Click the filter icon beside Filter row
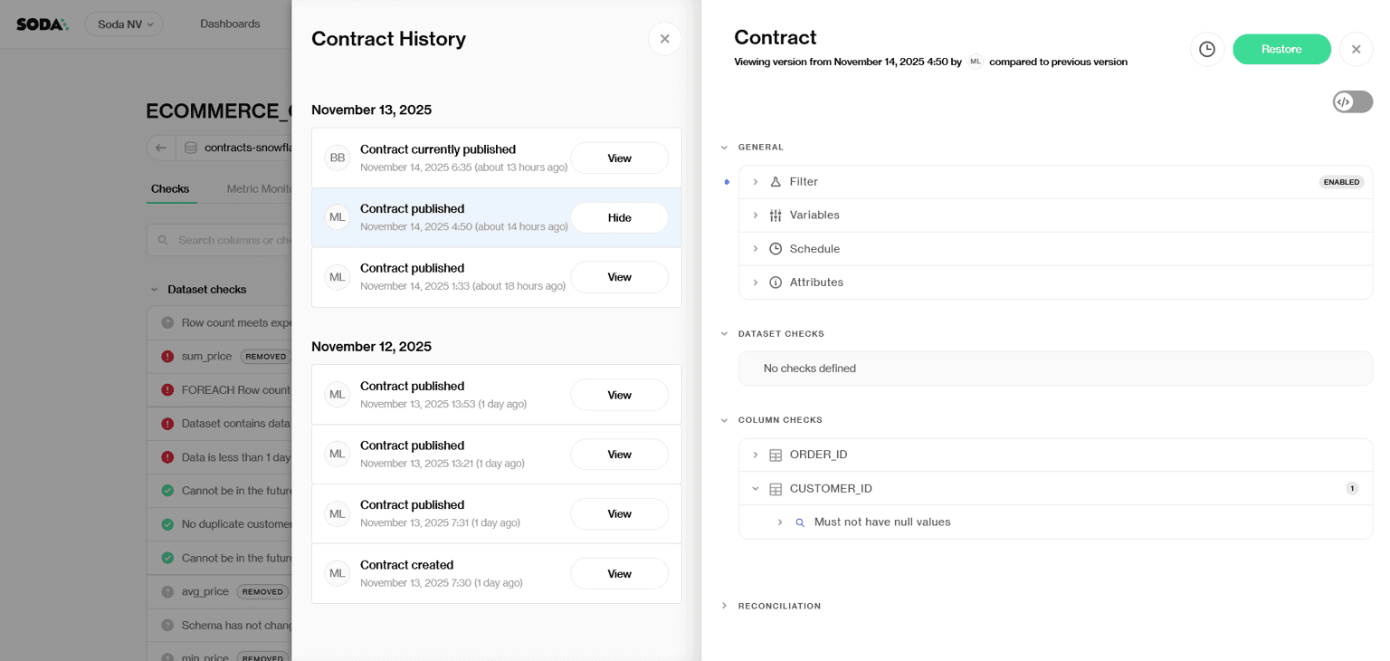 [x=776, y=181]
